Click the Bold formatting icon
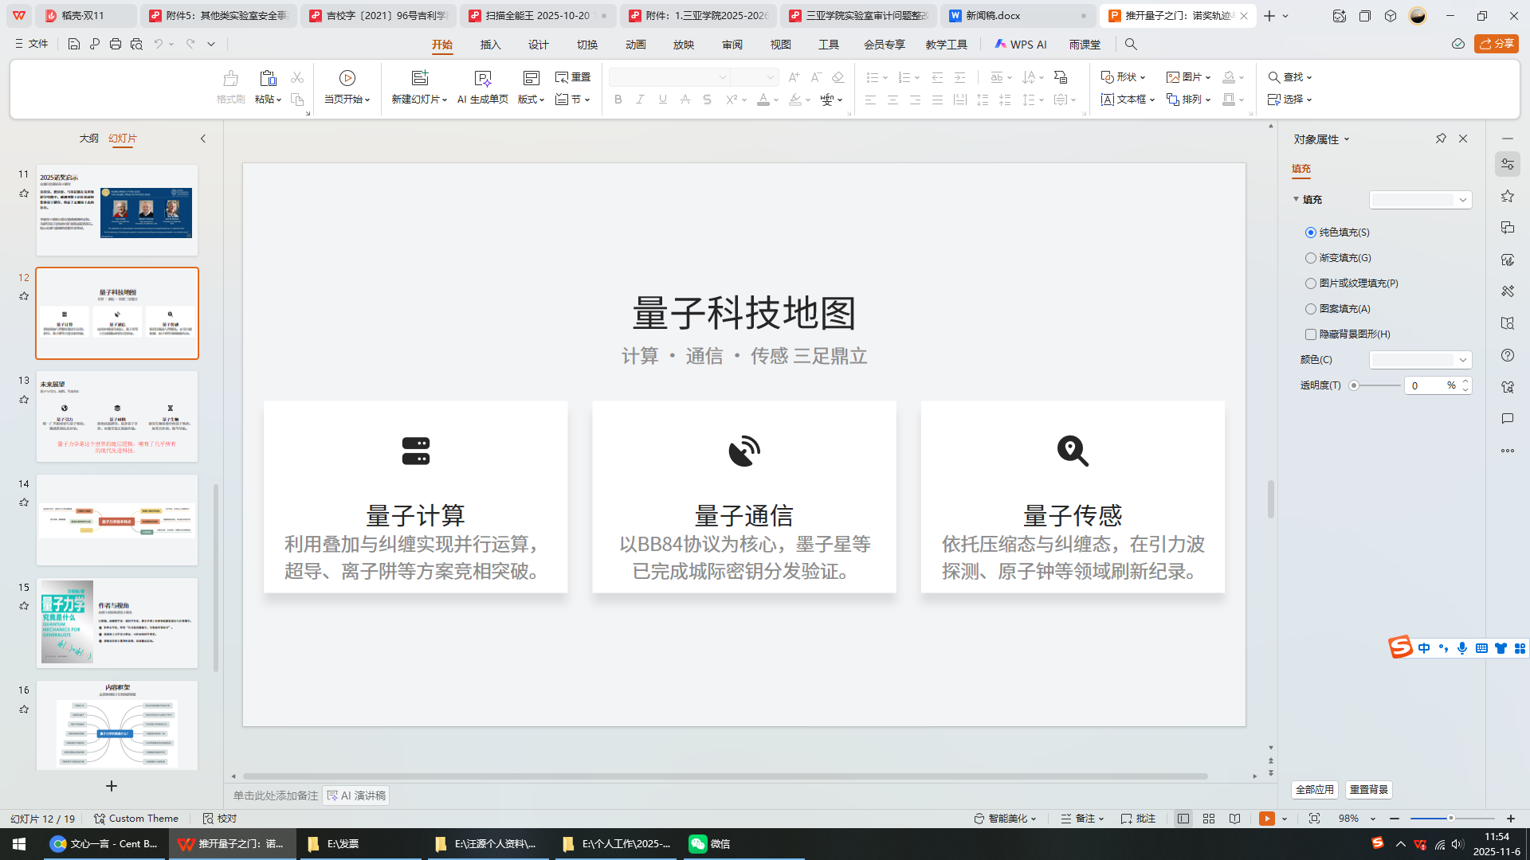Image resolution: width=1530 pixels, height=860 pixels. click(x=618, y=100)
